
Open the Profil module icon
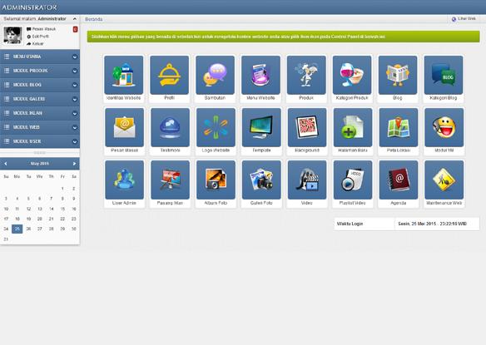click(169, 76)
